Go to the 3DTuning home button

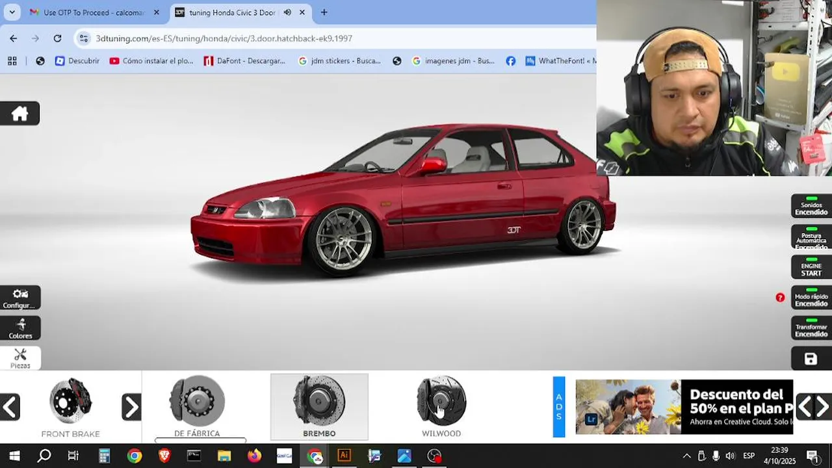(x=19, y=114)
